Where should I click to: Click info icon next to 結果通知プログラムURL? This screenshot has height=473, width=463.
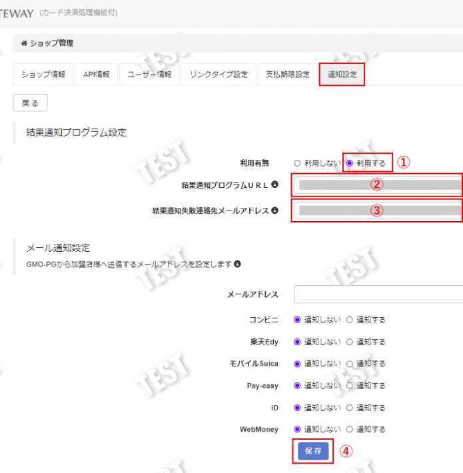click(274, 185)
